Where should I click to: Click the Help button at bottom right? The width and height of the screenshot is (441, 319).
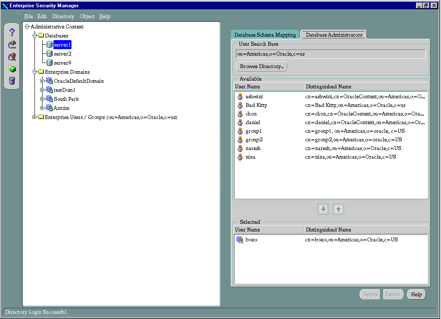416,294
